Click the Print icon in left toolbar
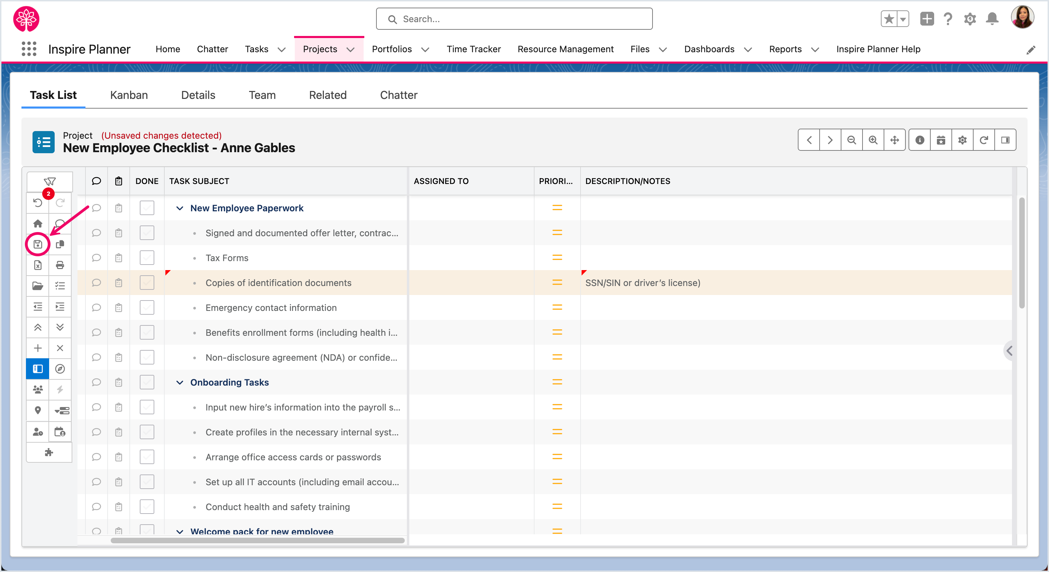 point(60,265)
